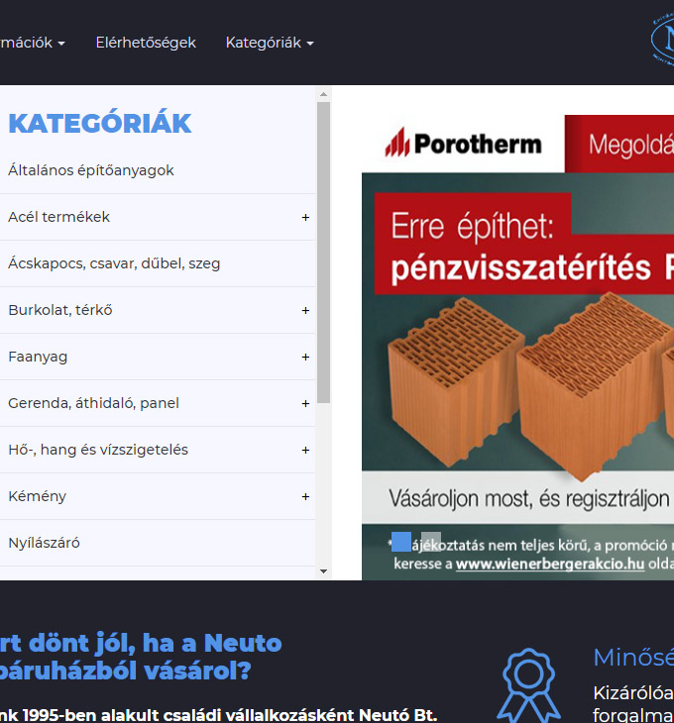Expand the partially visible Információk menu
This screenshot has width=674, height=723.
(x=33, y=43)
